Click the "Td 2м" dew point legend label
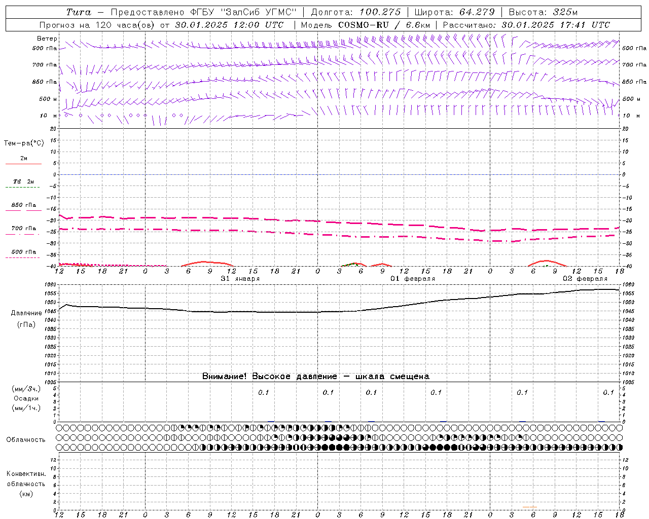Screen dimensions: 649x519 (24, 181)
